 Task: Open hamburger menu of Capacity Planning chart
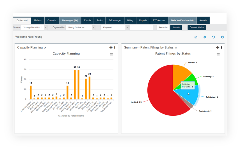(x=111, y=54)
